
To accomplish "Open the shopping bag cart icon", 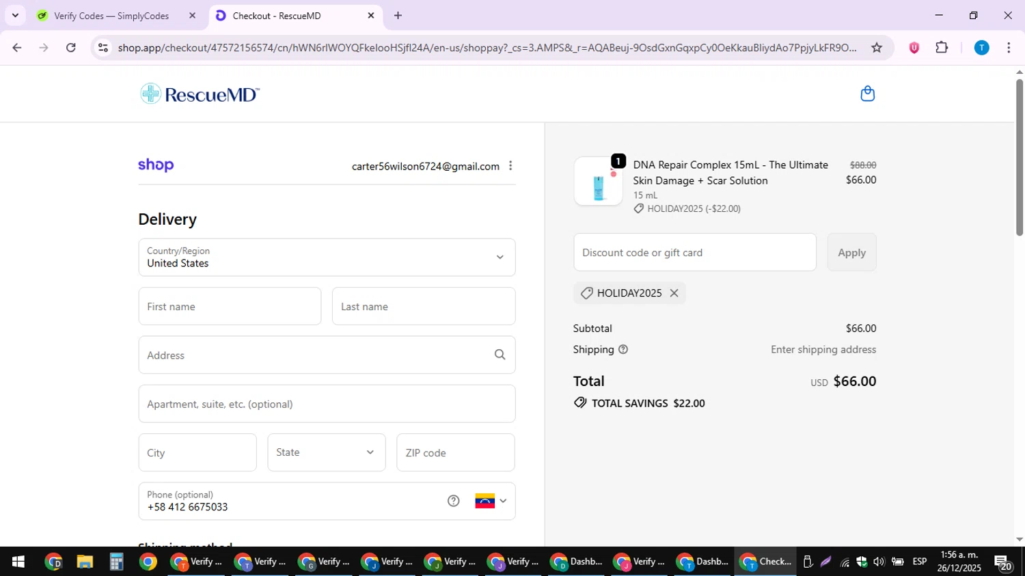I will pyautogui.click(x=867, y=94).
